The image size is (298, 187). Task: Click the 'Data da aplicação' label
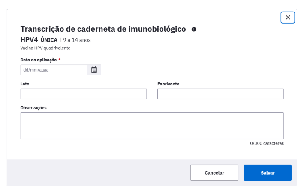click(39, 60)
